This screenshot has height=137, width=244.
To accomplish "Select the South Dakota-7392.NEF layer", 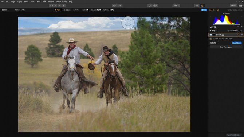I will point(226,39).
